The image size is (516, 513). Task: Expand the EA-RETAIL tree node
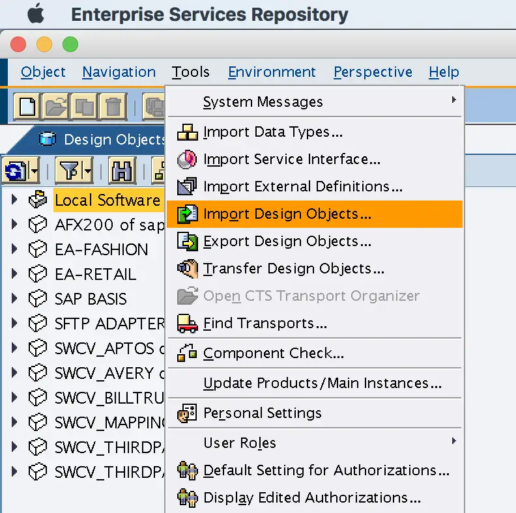(x=14, y=273)
